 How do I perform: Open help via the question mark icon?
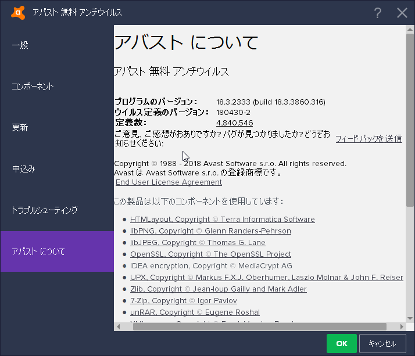pyautogui.click(x=378, y=13)
